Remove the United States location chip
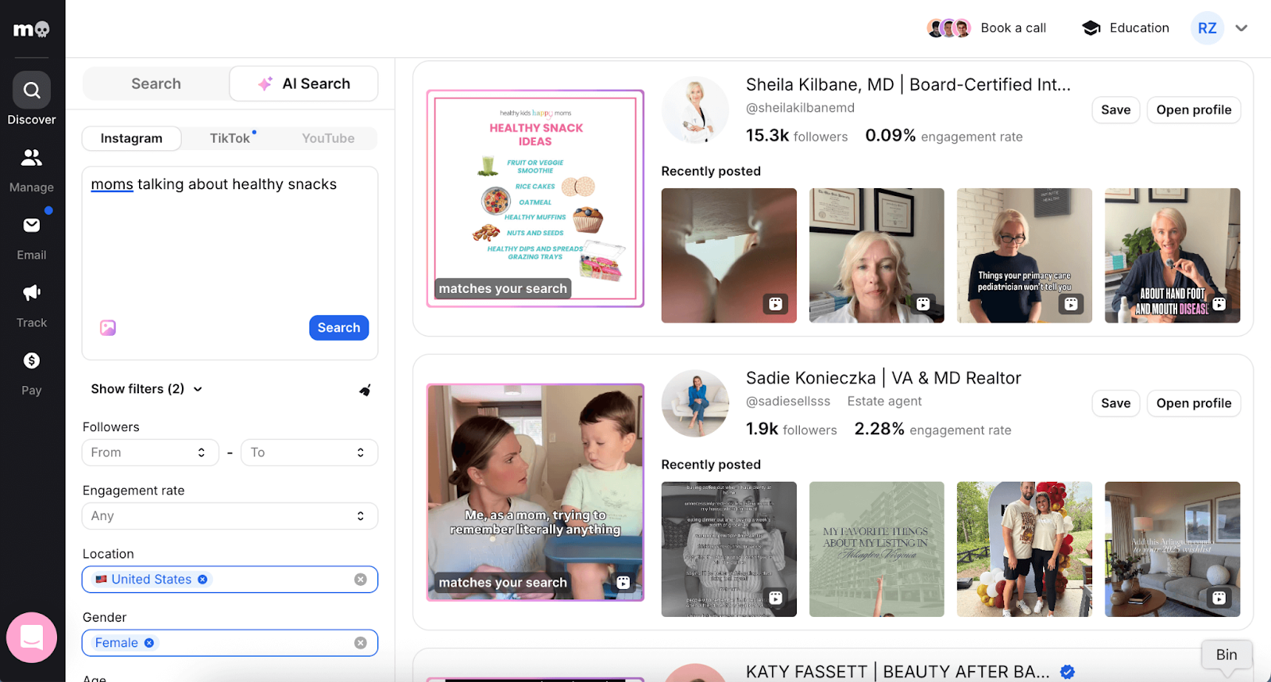Viewport: 1271px width, 682px height. point(203,580)
